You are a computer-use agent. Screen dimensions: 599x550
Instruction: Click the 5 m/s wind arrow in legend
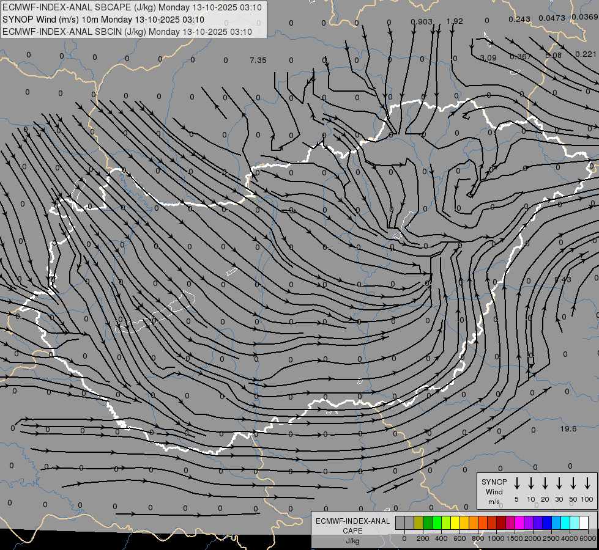point(516,483)
